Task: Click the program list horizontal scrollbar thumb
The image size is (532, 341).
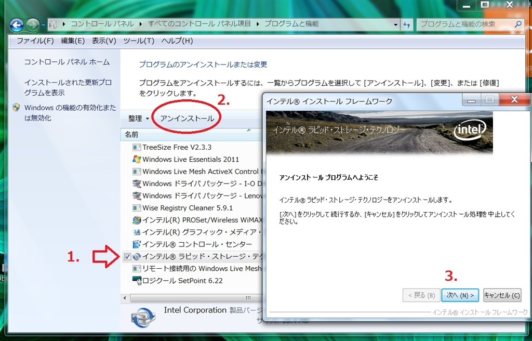Action: click(x=196, y=298)
